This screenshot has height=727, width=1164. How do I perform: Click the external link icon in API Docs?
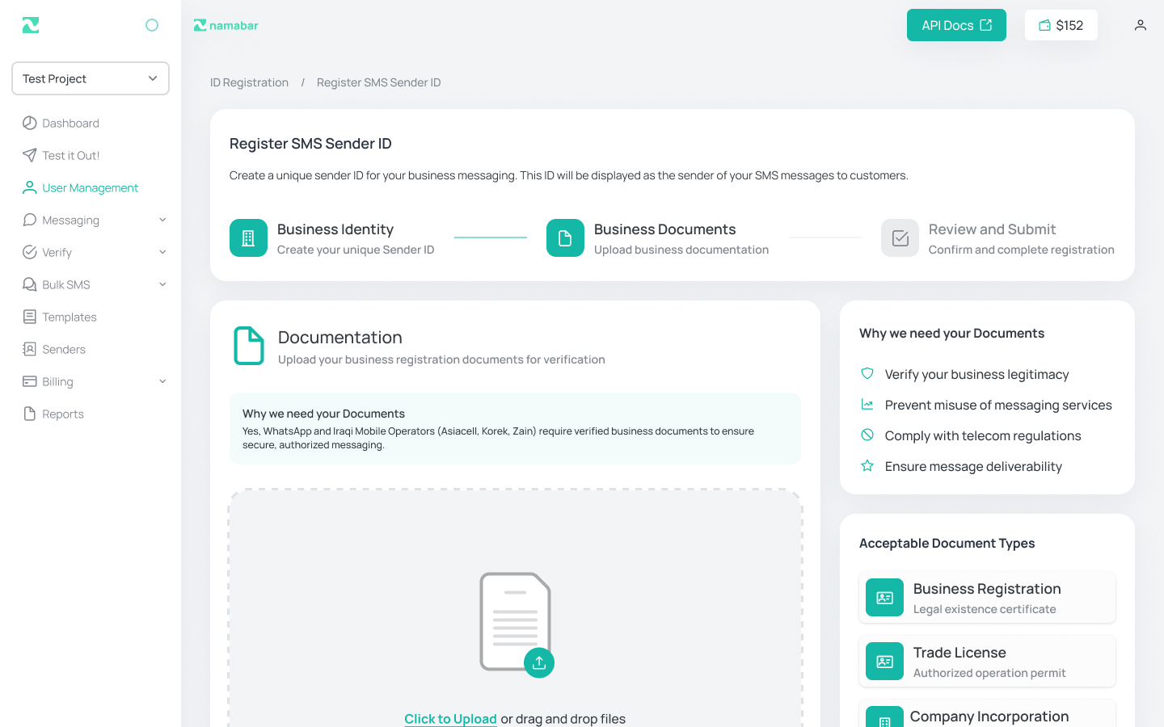click(986, 25)
